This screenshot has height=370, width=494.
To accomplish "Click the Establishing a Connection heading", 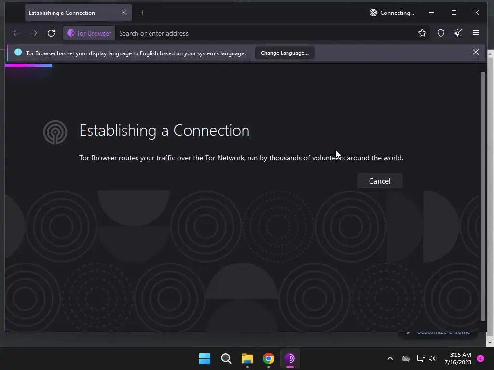I will coord(164,131).
